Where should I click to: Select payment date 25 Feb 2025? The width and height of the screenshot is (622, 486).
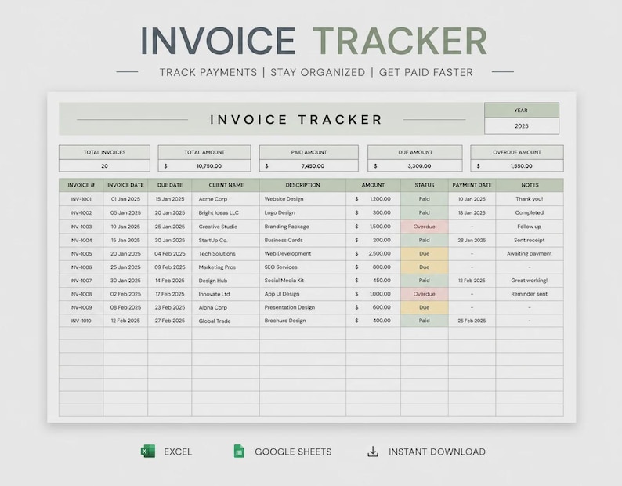point(472,321)
